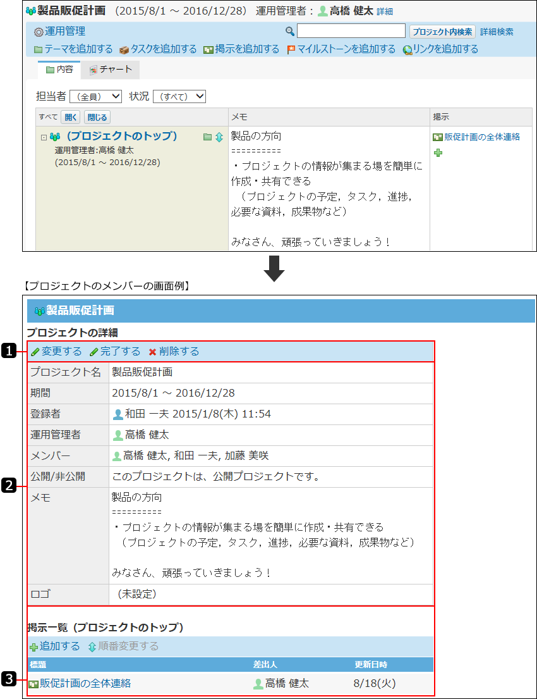Open the 状況 status dropdown
537x699 pixels.
coord(179,96)
